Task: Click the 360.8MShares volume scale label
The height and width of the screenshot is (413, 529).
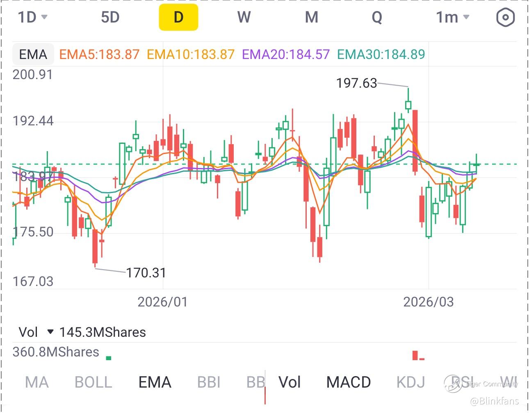Action: pos(56,352)
